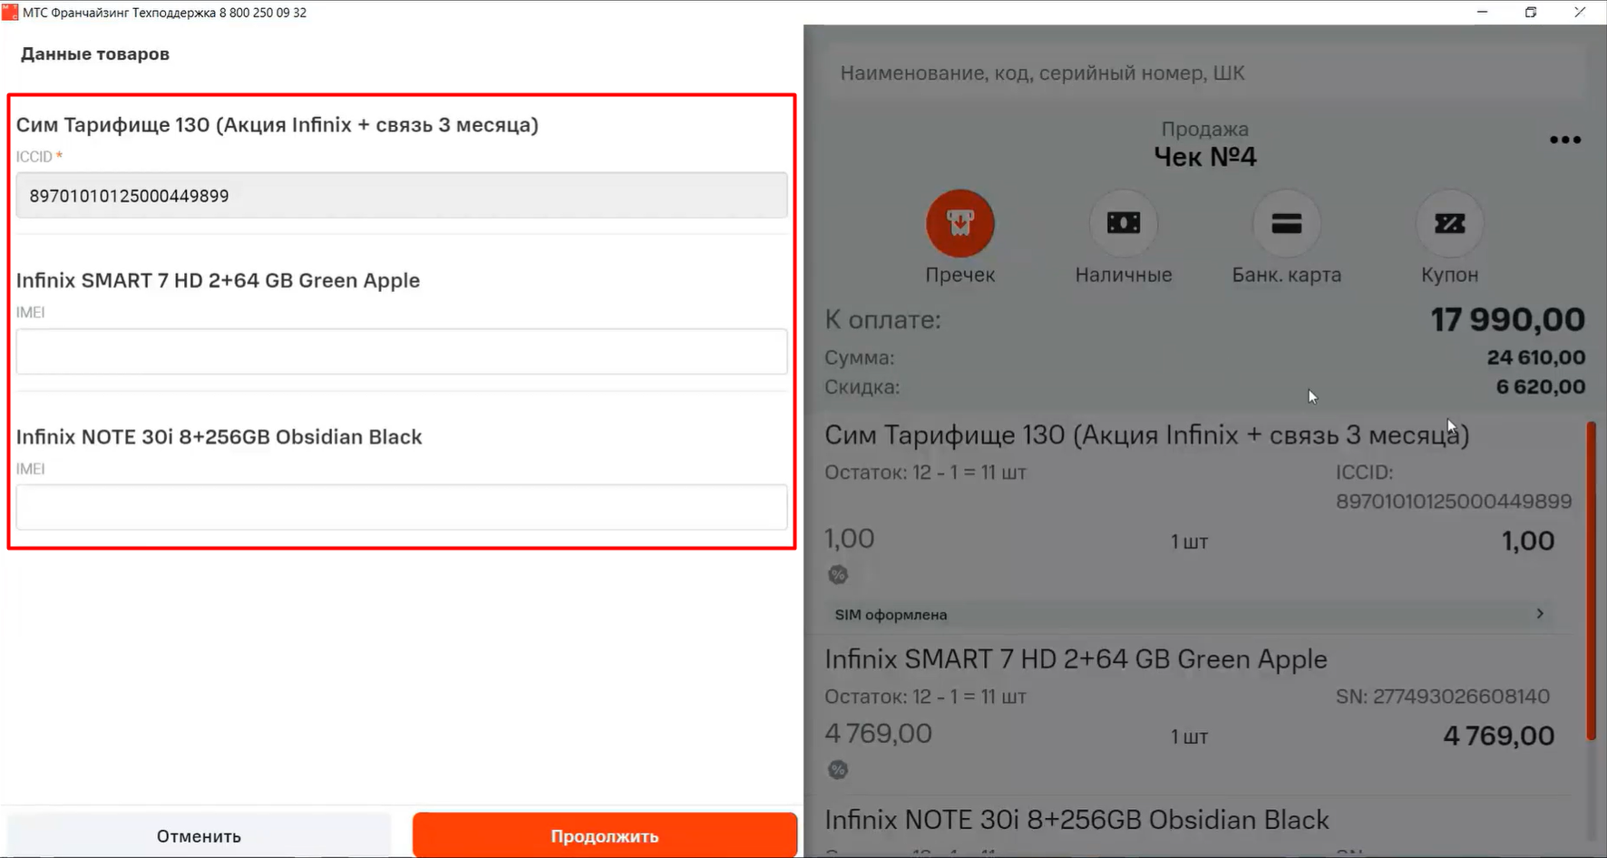Choose Банк. карта payment icon
Screen dimensions: 1607x858
click(1286, 224)
